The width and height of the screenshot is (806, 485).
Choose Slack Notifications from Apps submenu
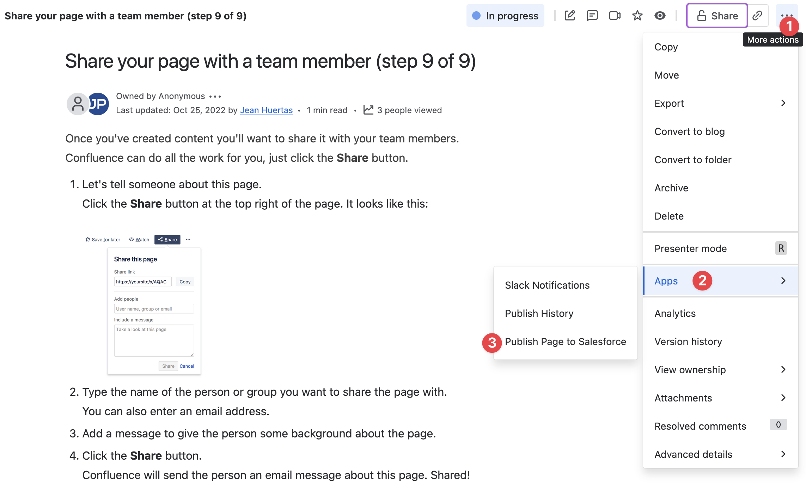coord(547,285)
